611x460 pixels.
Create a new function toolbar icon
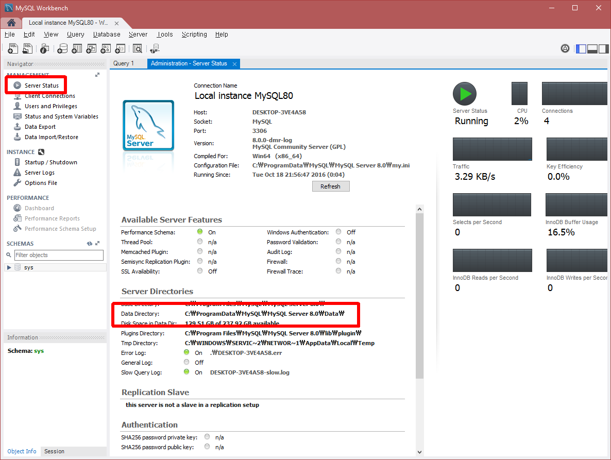tap(120, 48)
